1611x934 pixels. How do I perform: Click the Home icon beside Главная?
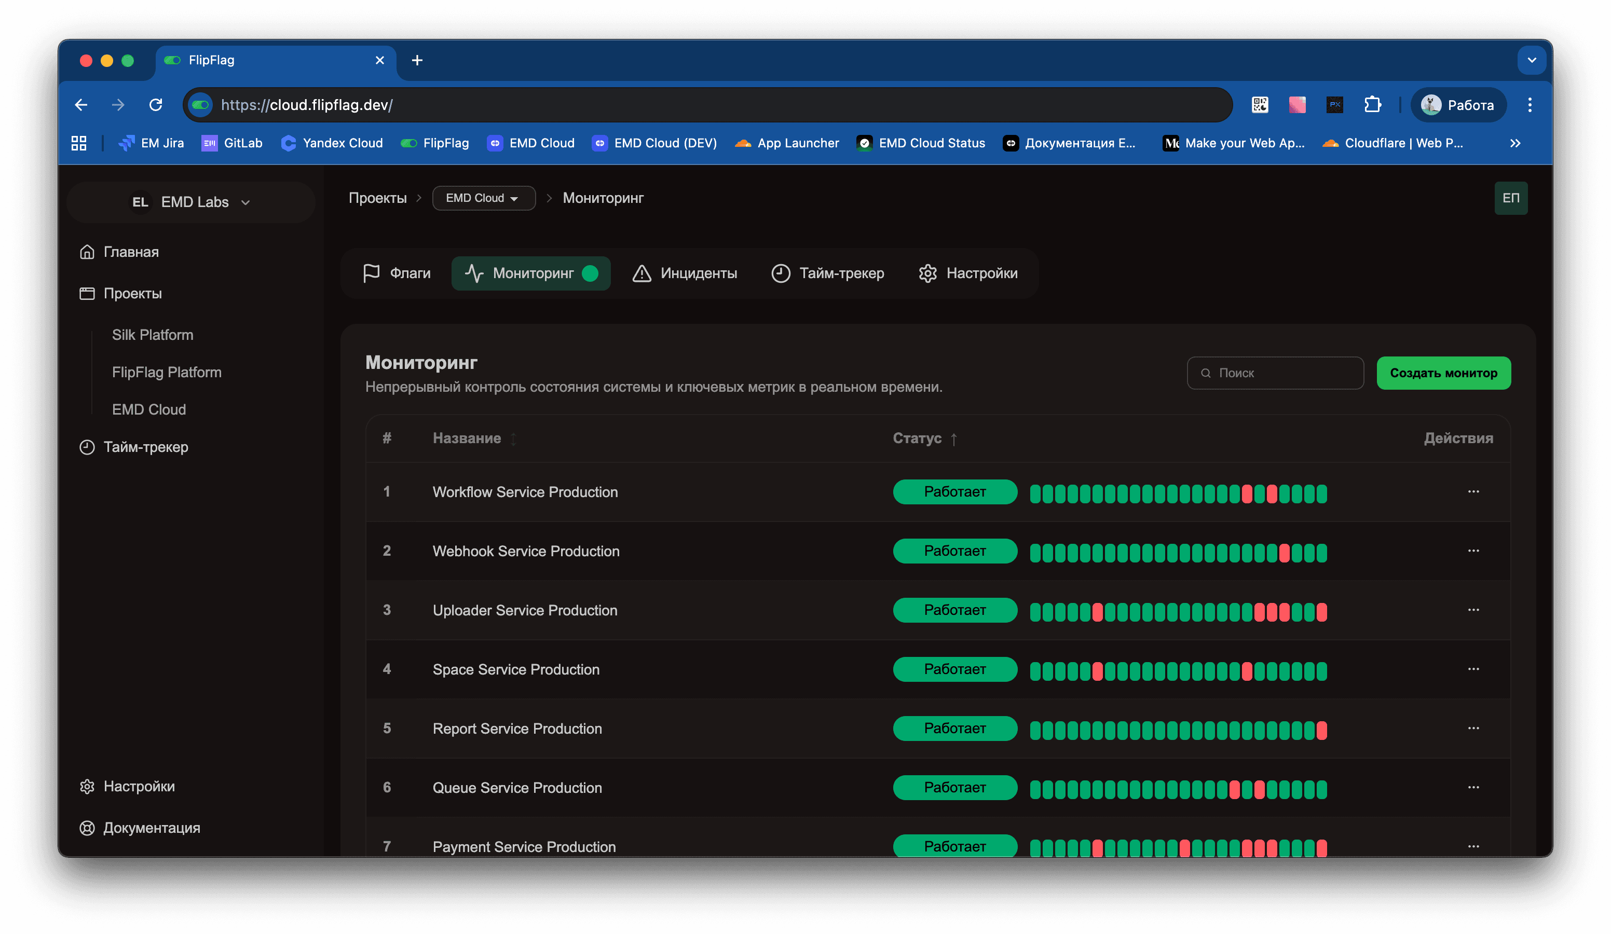coord(87,252)
